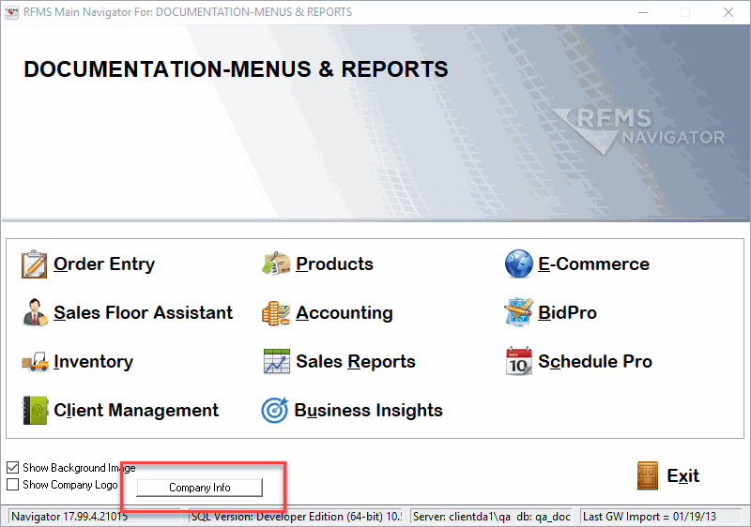Open the E-Commerce text link

click(593, 264)
